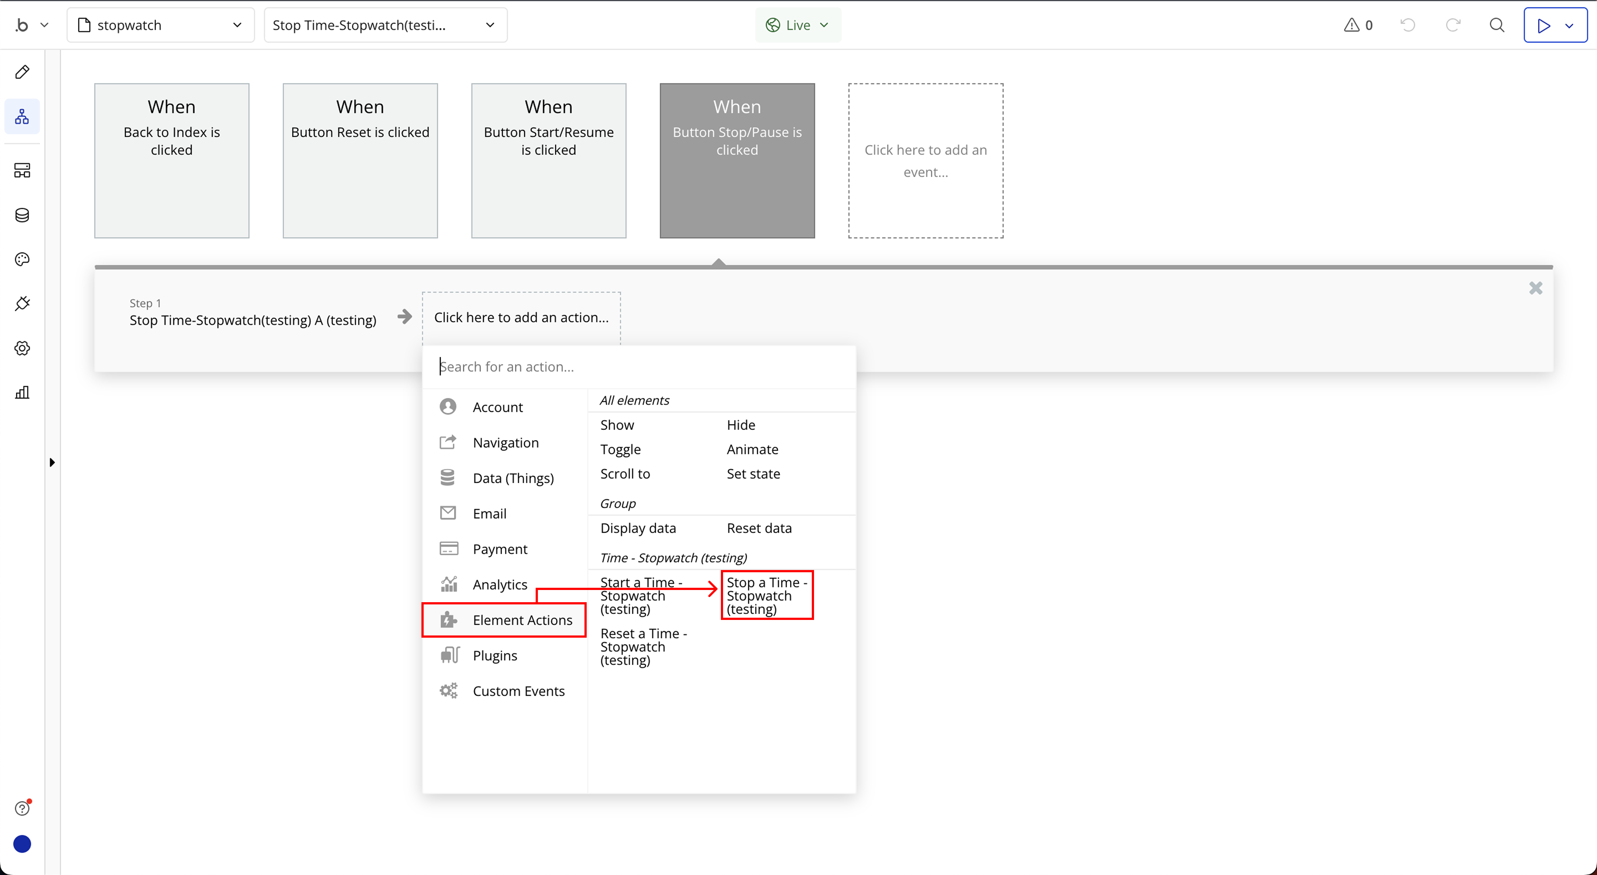Open the Settings gear icon in sidebar
The height and width of the screenshot is (875, 1597).
22,349
